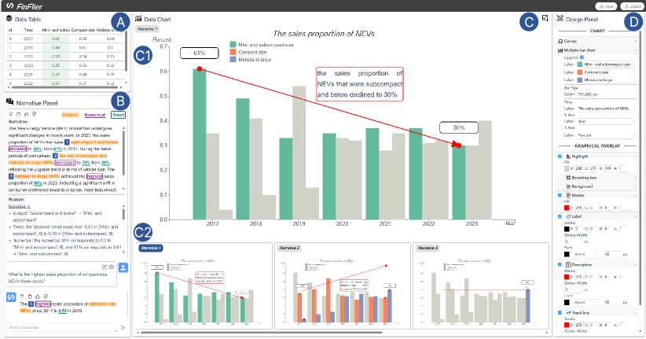
Task: Select the Narrative 1 tab above the chart
Action: tap(147, 29)
